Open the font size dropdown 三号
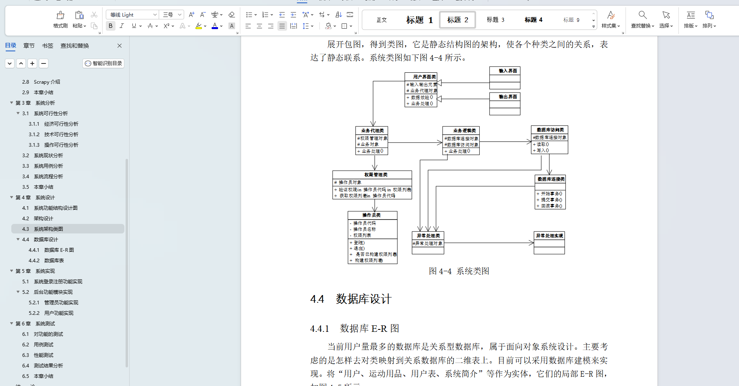 pyautogui.click(x=180, y=15)
